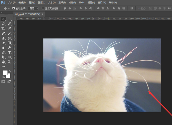Select the Horizontal Type tool
172x125 pixels.
[10, 52]
